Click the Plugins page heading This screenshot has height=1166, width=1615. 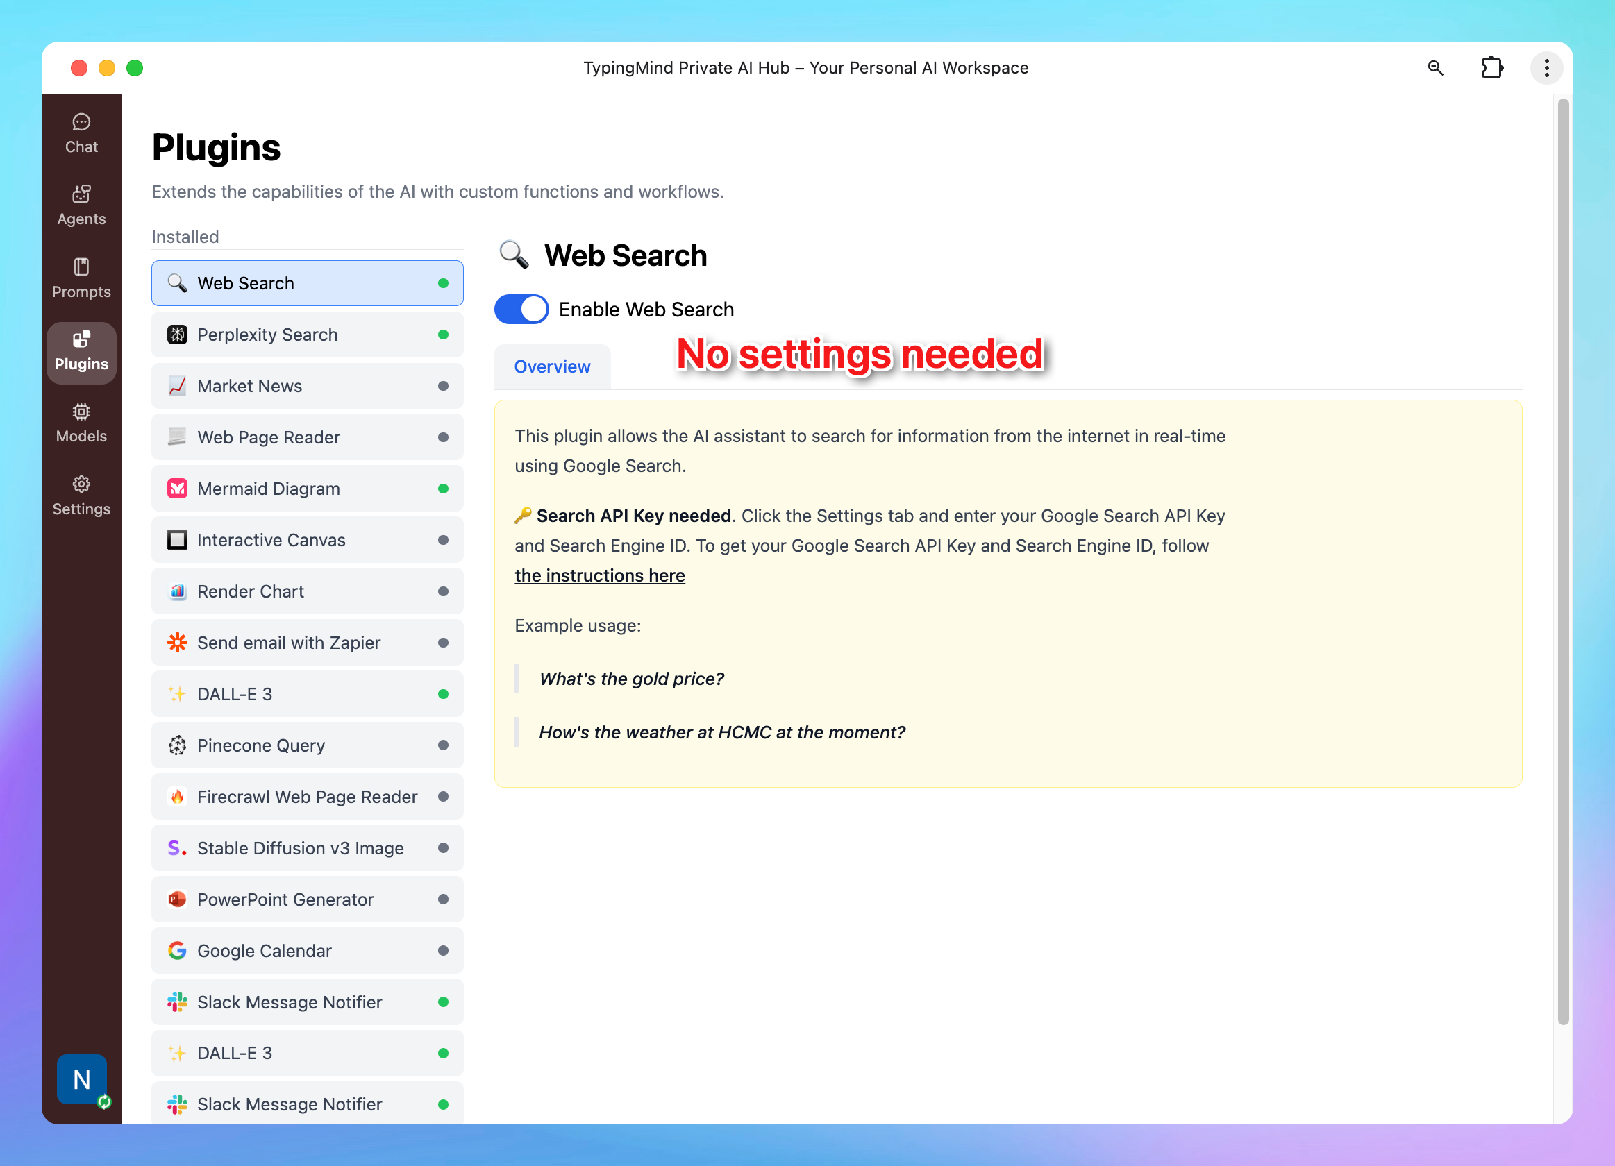[216, 147]
